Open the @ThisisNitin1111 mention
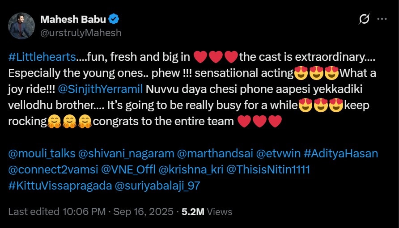The height and width of the screenshot is (228, 399). click(x=268, y=170)
